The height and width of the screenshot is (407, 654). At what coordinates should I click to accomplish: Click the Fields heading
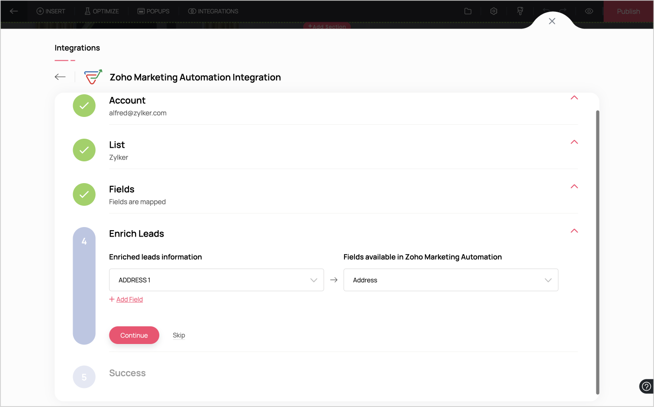(x=122, y=189)
